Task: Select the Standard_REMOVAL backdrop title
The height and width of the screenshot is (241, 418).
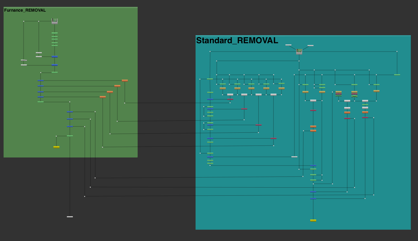Action: pyautogui.click(x=237, y=41)
